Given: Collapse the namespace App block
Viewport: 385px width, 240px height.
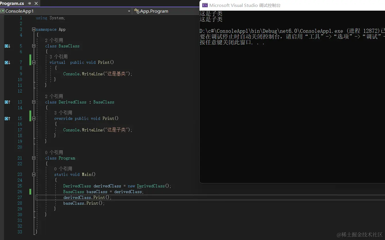Looking at the screenshot, I should pos(34,29).
